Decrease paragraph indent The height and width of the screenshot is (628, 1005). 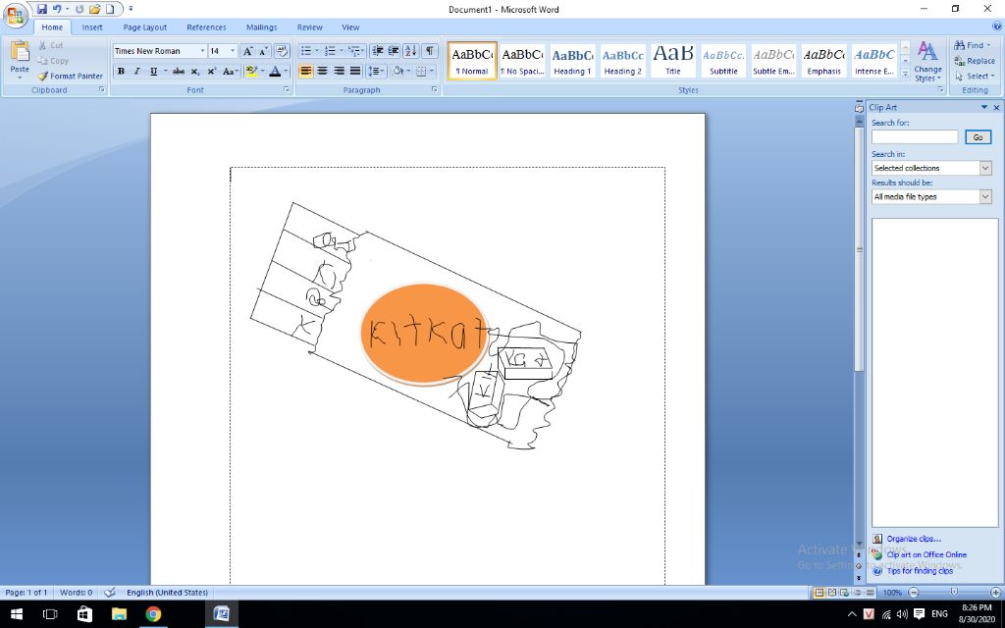coord(378,51)
